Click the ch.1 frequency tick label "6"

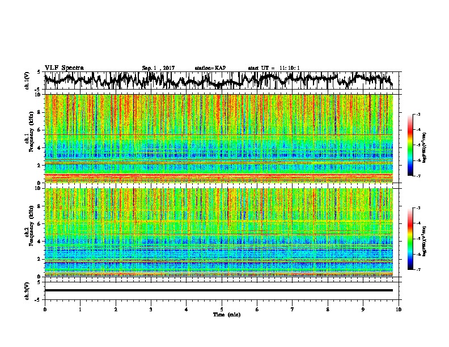39,130
